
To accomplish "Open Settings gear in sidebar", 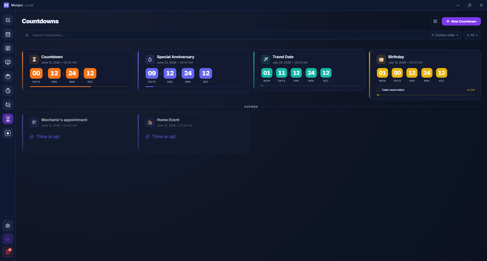I will coord(8,226).
